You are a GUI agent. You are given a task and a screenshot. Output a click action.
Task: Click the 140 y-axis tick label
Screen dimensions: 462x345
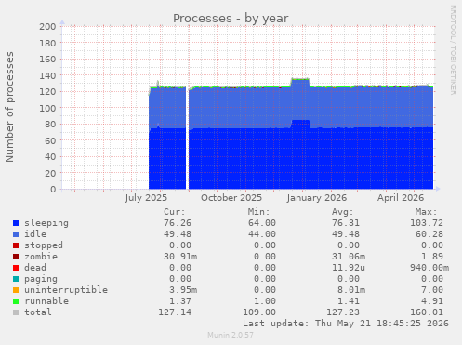[47, 75]
